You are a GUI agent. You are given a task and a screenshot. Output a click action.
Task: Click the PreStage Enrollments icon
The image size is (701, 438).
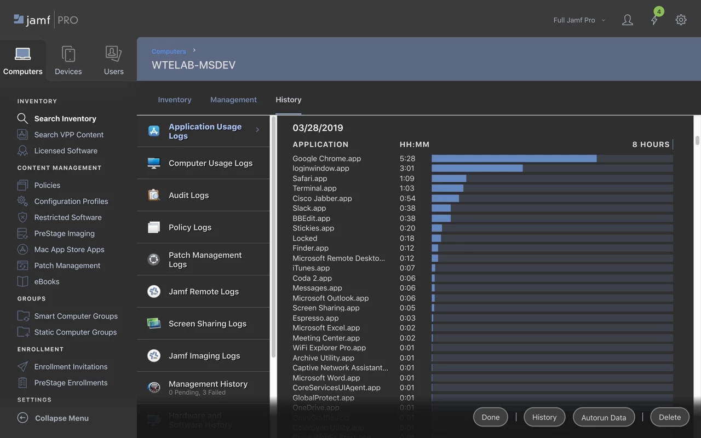tap(22, 383)
